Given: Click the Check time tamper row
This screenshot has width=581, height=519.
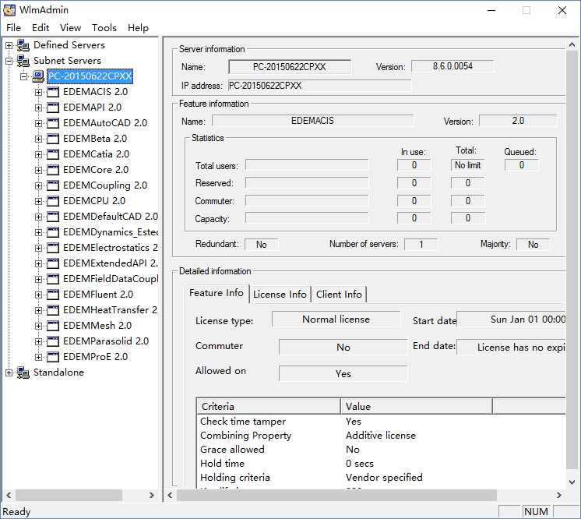Looking at the screenshot, I should point(381,422).
